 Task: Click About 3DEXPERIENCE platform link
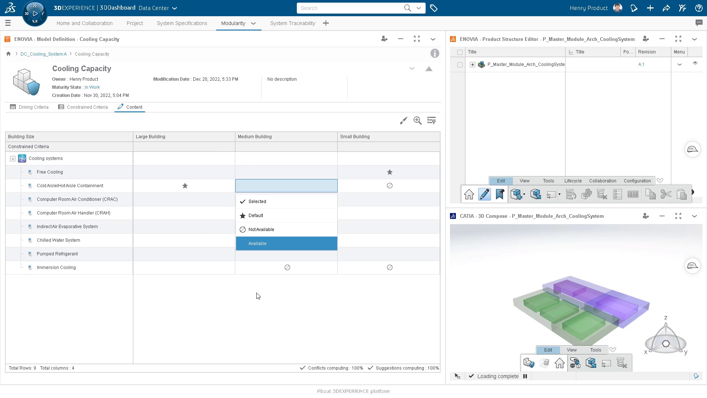pyautogui.click(x=353, y=391)
